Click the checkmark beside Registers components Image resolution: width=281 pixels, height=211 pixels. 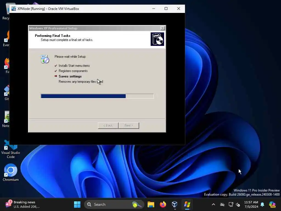click(56, 71)
